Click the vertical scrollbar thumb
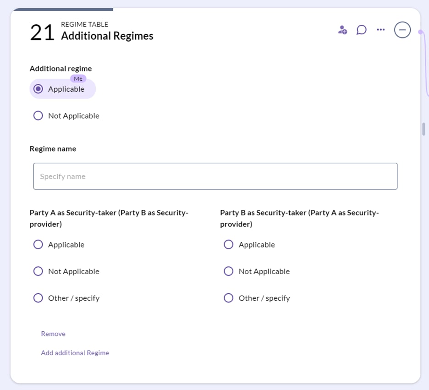 click(423, 129)
